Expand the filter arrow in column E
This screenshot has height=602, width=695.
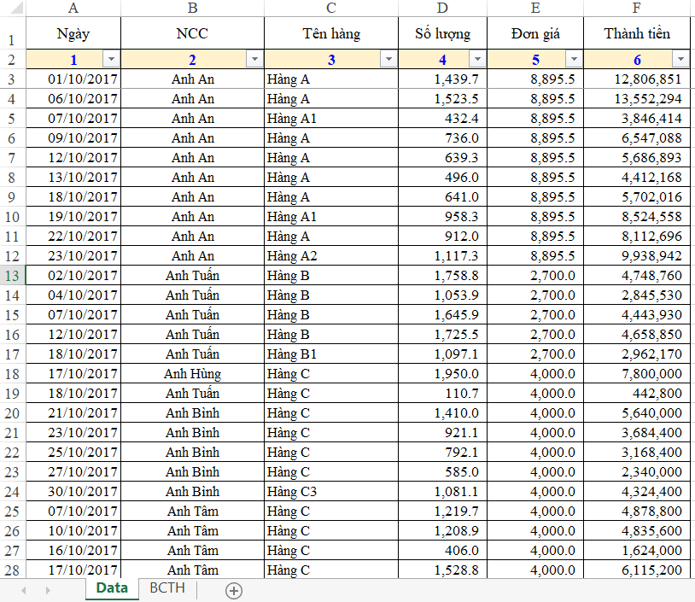coord(574,60)
